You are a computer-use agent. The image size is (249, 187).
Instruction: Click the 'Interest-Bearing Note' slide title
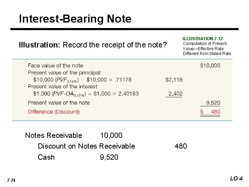coord(75,19)
